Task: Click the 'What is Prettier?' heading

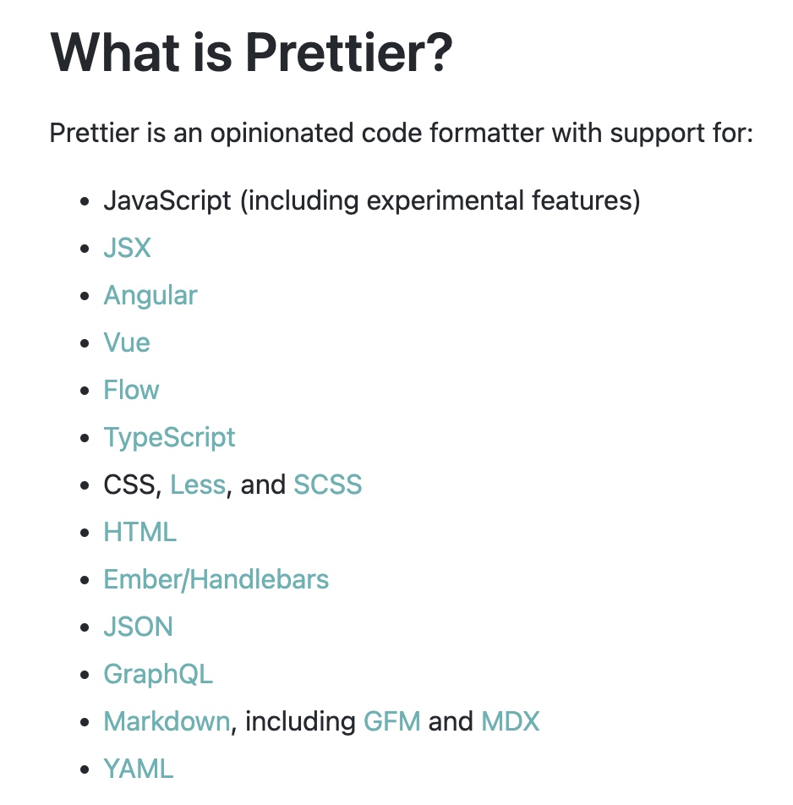Action: click(x=251, y=52)
